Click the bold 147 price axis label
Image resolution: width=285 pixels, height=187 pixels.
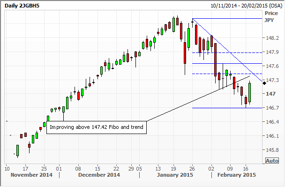tap(270, 94)
